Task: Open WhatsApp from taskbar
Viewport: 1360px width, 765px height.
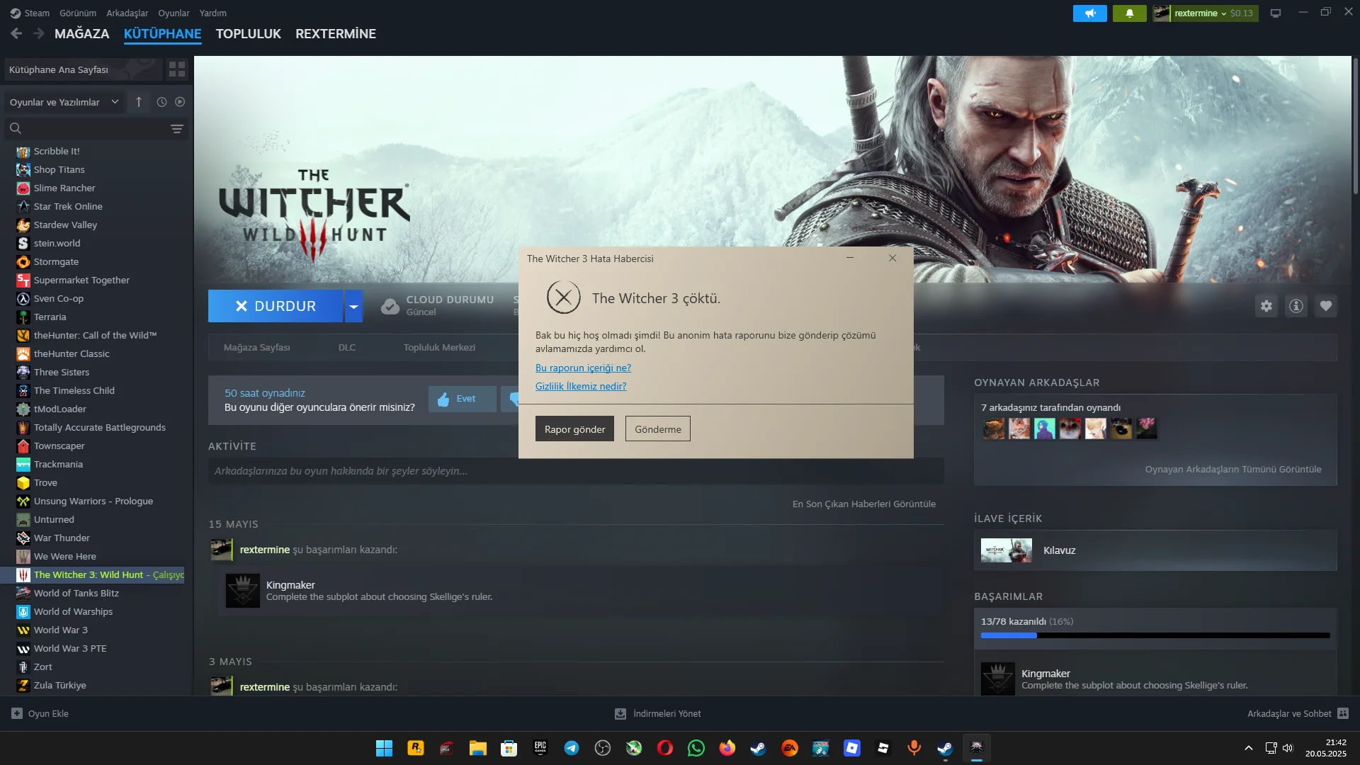Action: pyautogui.click(x=696, y=748)
